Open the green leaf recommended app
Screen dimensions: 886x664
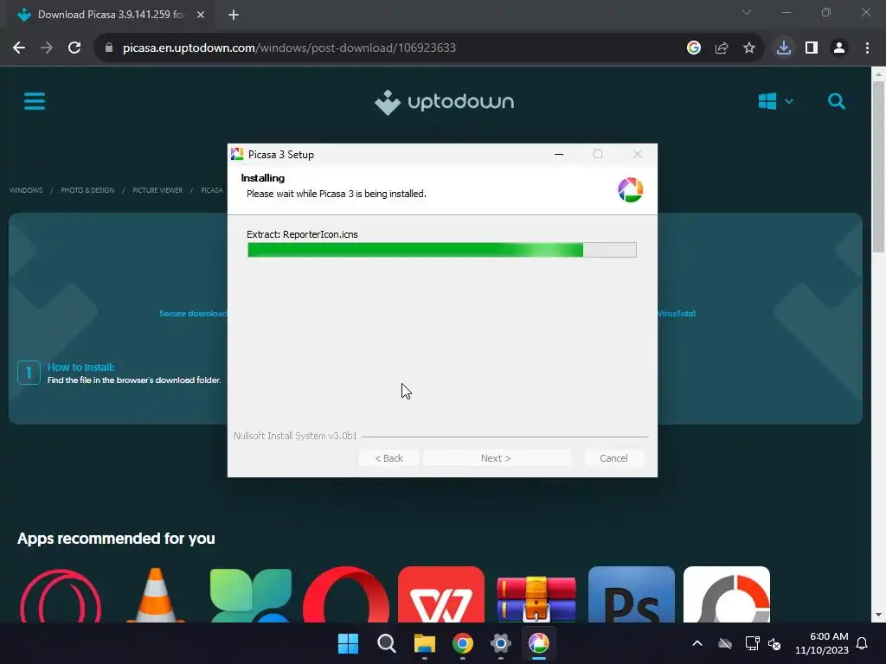coord(251,595)
